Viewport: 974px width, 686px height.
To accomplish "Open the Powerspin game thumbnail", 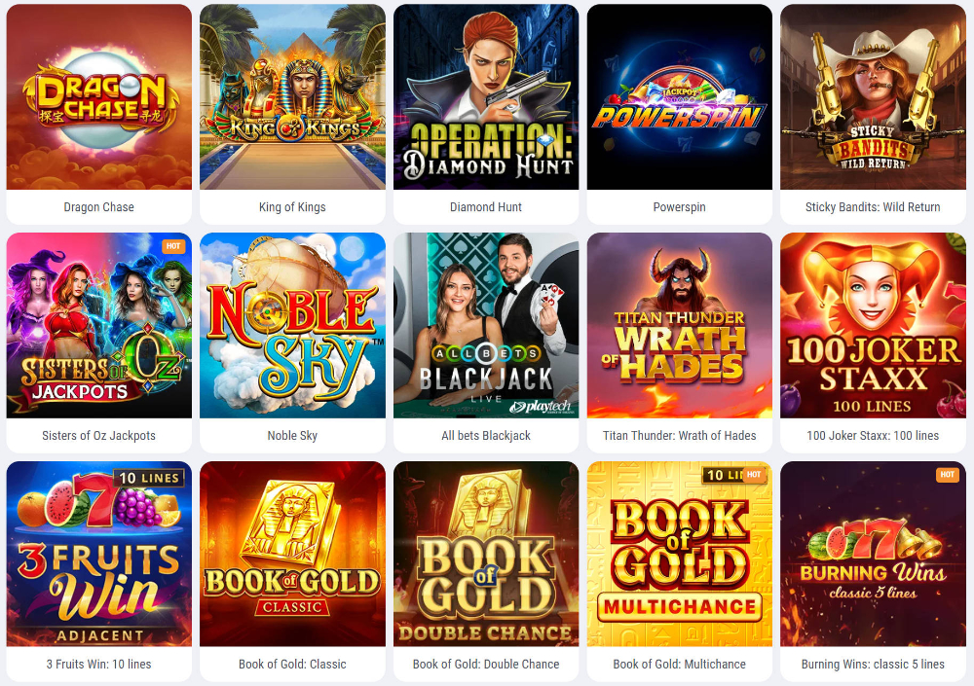I will coord(680,97).
